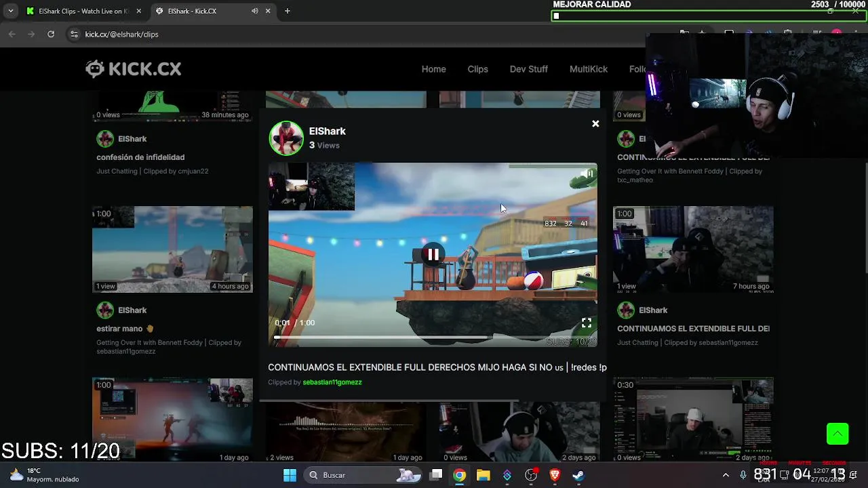Viewport: 868px width, 488px height.
Task: Expand the tab search dropdown arrow
Action: 10,11
